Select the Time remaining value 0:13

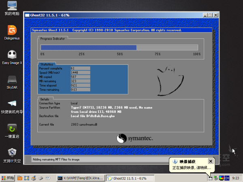pyautogui.click(x=81, y=89)
